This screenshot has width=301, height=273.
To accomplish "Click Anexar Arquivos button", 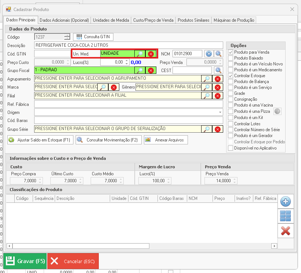I will point(166,140).
